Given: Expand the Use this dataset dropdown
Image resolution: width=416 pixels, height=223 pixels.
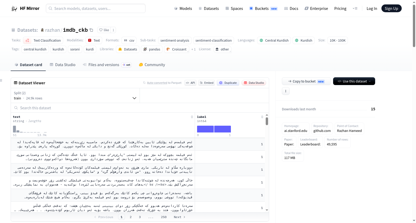Looking at the screenshot, I should click(x=354, y=81).
